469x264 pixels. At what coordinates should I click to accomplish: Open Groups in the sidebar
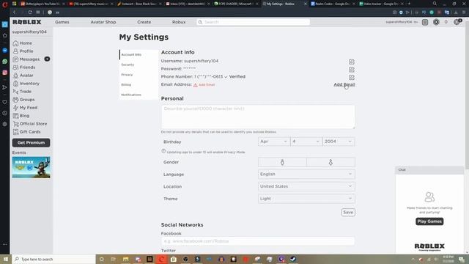[x=23, y=100]
